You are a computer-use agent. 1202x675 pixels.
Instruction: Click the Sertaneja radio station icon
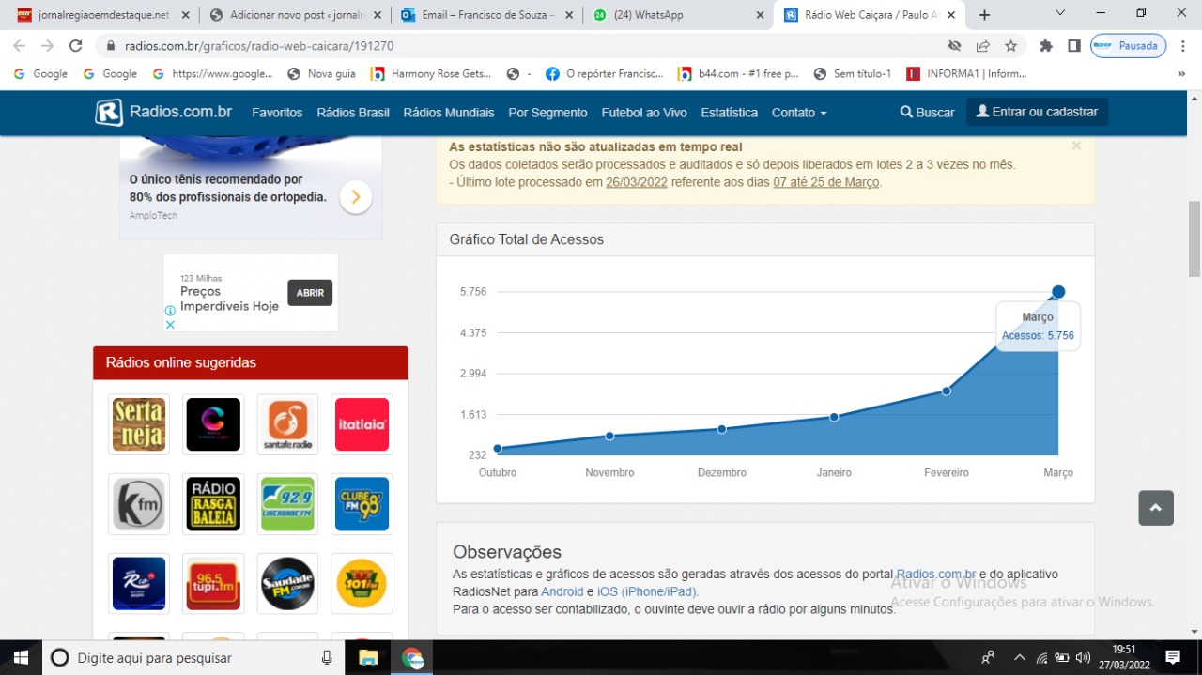pyautogui.click(x=139, y=424)
